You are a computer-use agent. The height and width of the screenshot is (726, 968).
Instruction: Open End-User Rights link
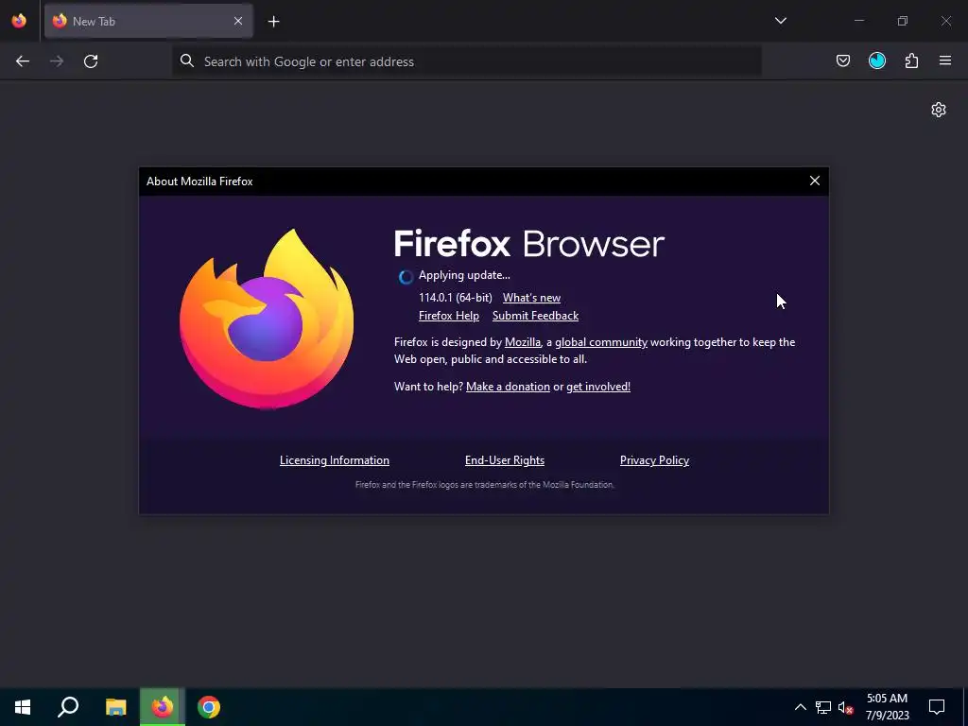point(505,460)
